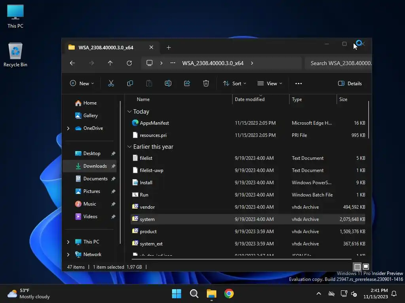
Task: Click the volume muted tray icon
Action: point(354,294)
